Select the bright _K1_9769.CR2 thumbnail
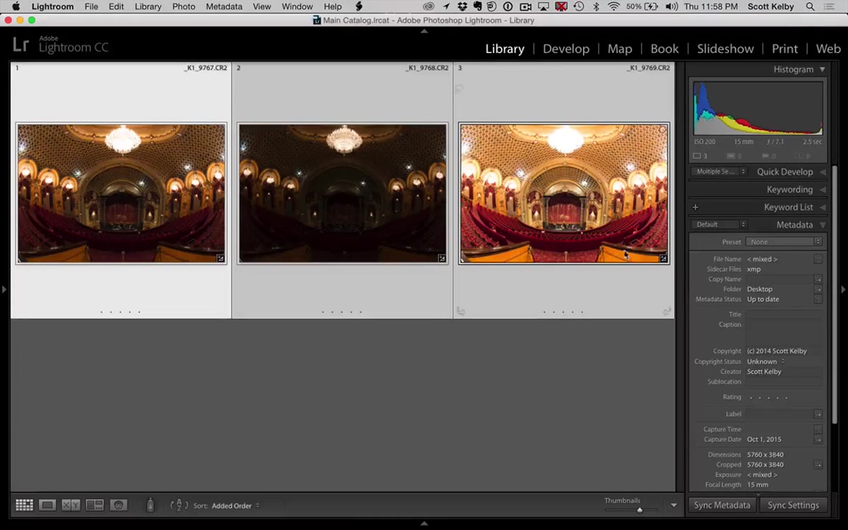 [x=564, y=193]
